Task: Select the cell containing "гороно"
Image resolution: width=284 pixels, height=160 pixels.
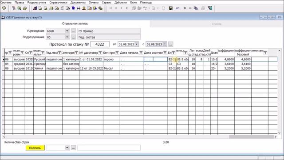Action: [111, 59]
